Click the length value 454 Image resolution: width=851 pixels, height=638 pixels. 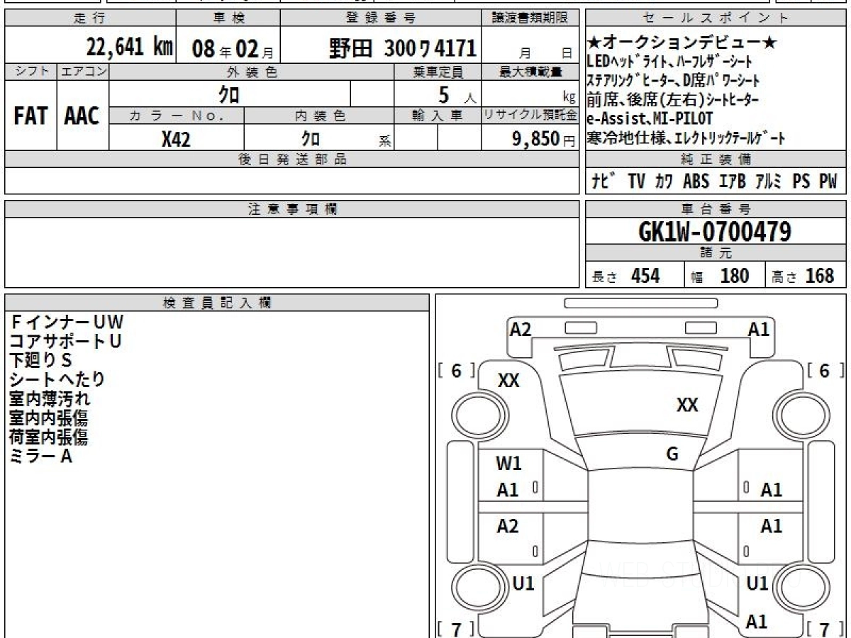(645, 276)
